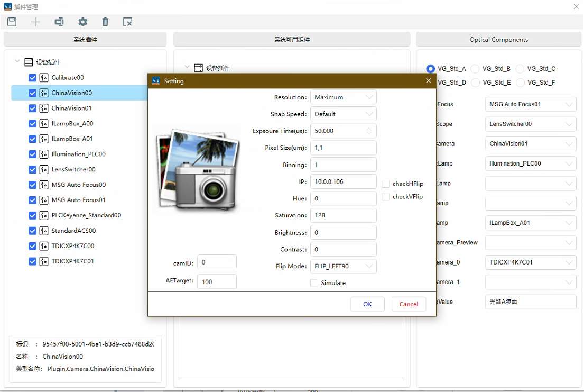Uncheck the Illumination_PLC00 checkbox

pyautogui.click(x=32, y=154)
